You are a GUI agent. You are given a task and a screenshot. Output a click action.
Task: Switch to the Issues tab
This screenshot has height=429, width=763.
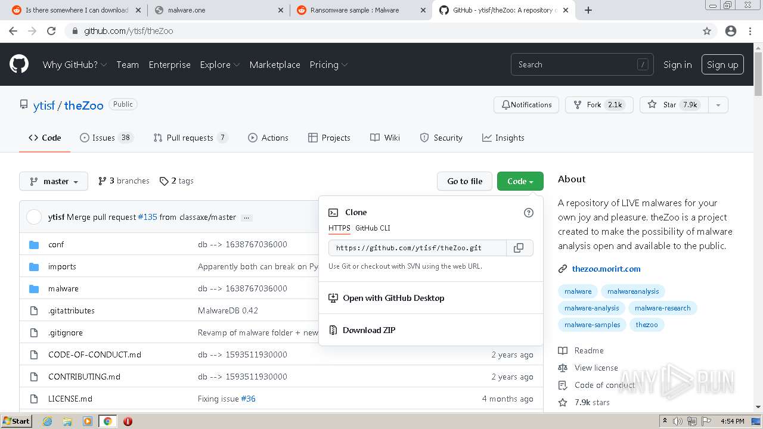tap(106, 138)
